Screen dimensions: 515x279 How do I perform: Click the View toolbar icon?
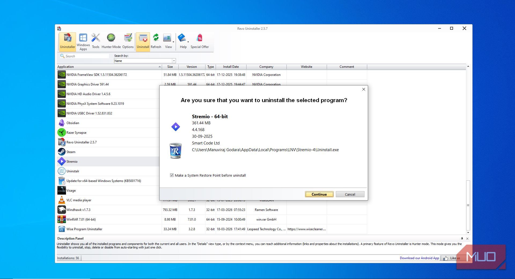(168, 42)
